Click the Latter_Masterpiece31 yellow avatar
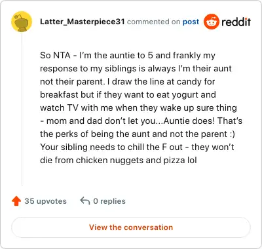The height and width of the screenshot is (249, 262). coord(22,22)
